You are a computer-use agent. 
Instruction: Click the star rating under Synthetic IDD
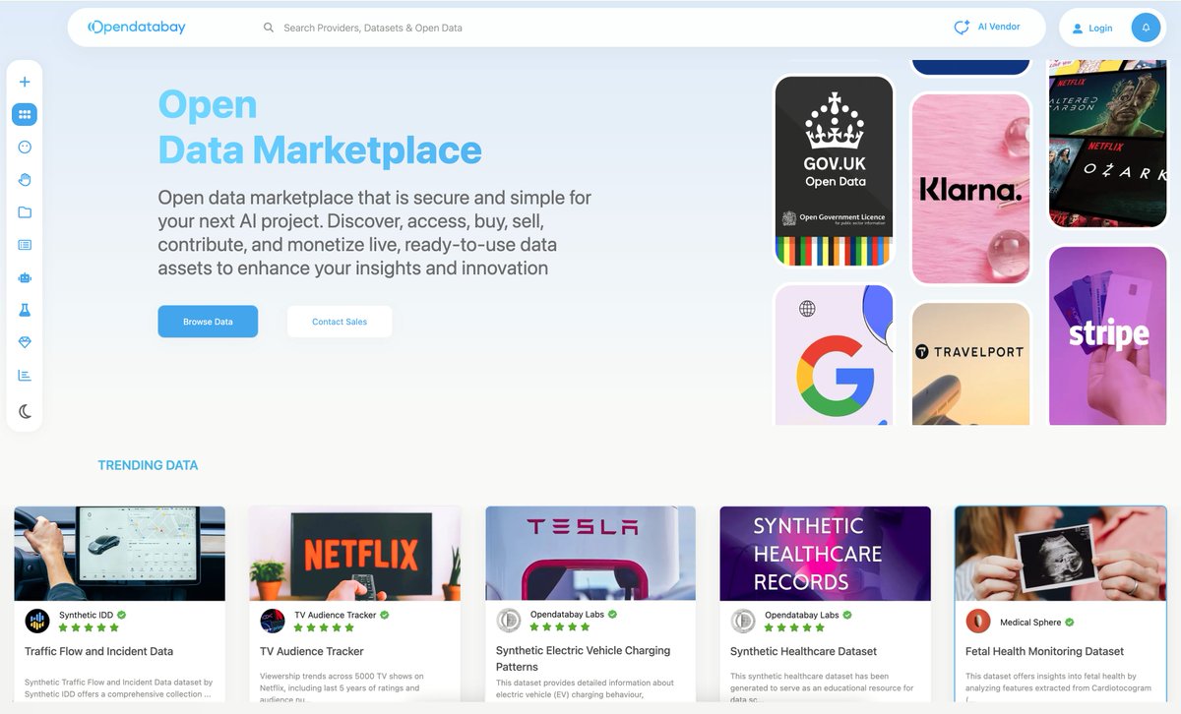coord(89,627)
